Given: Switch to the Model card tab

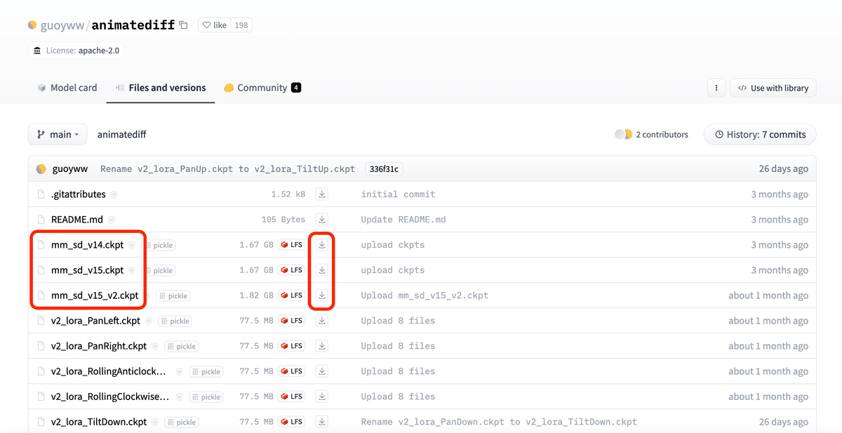Looking at the screenshot, I should coord(67,88).
